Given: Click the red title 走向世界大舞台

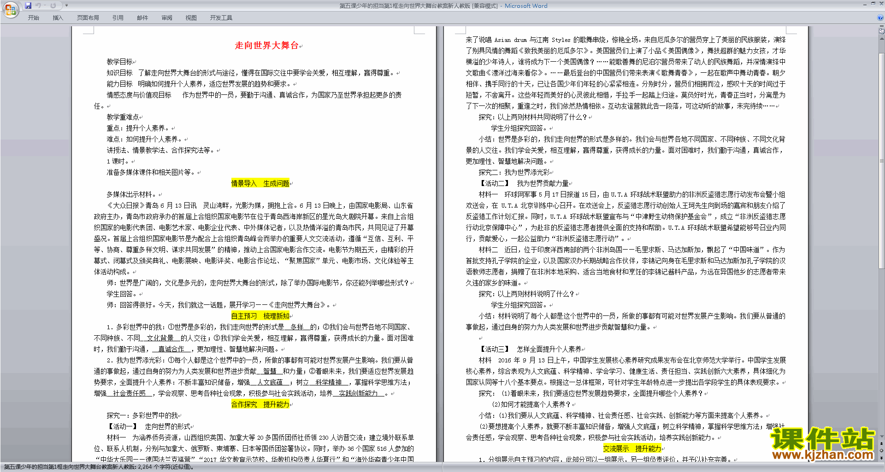Looking at the screenshot, I should click(267, 45).
